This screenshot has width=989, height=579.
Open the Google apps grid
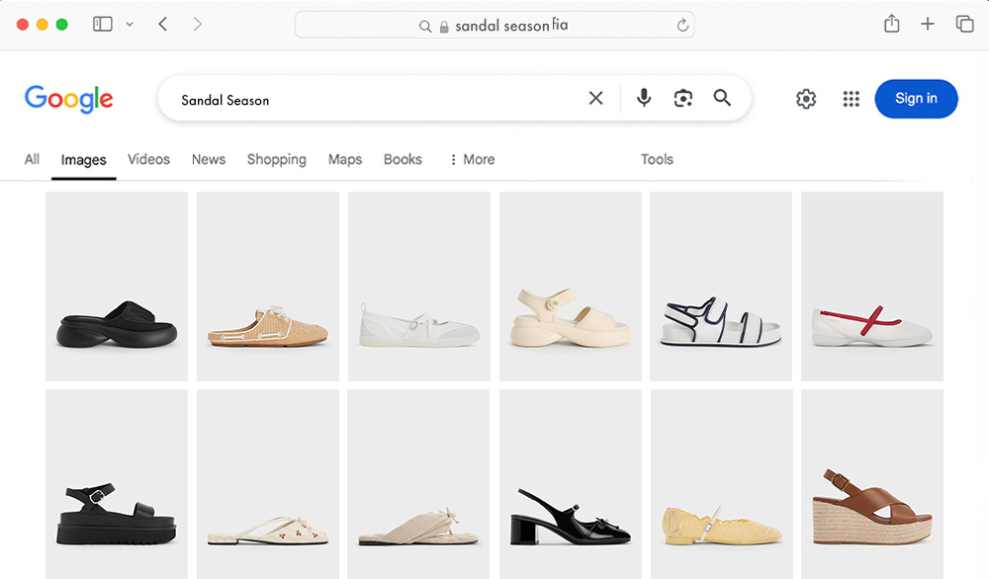click(851, 99)
